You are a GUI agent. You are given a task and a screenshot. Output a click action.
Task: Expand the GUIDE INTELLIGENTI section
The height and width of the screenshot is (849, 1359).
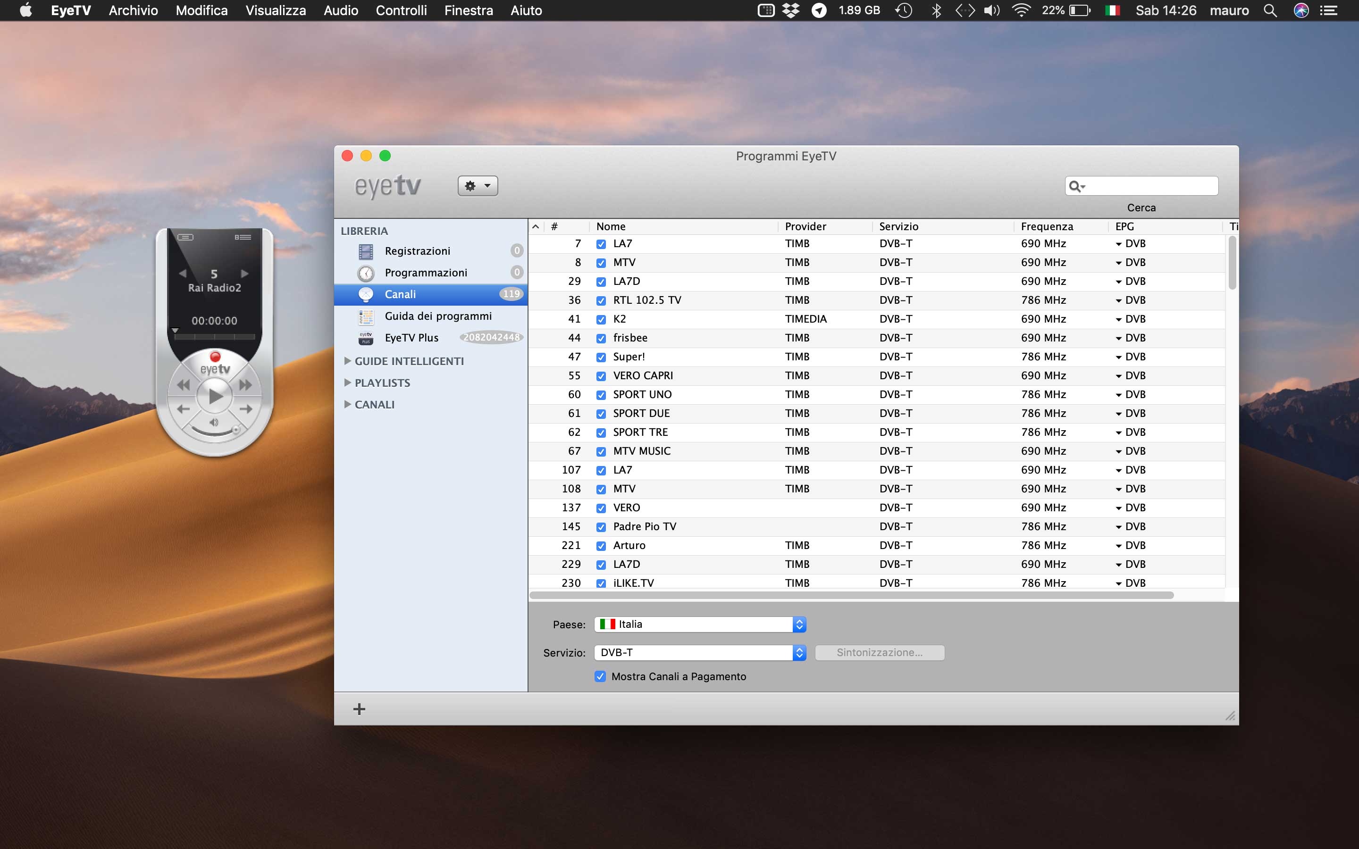click(x=348, y=361)
